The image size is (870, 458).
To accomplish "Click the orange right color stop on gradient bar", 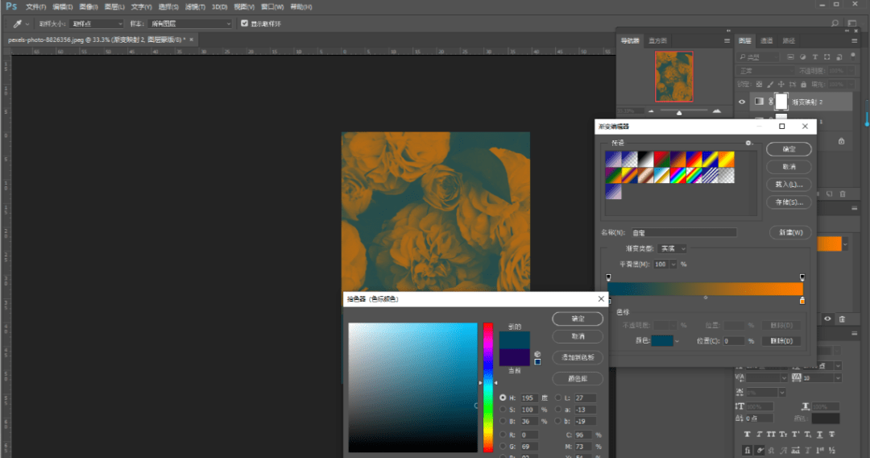I will click(802, 301).
